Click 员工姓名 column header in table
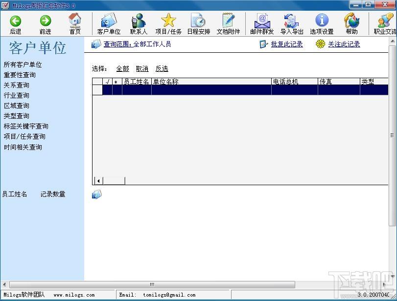 tap(137, 82)
